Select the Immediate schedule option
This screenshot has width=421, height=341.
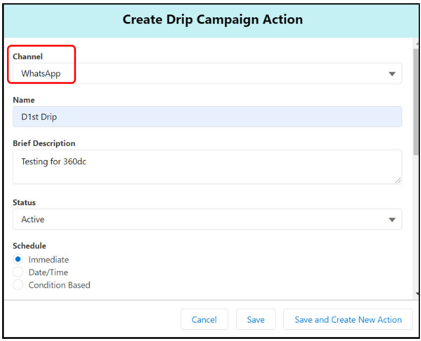18,260
